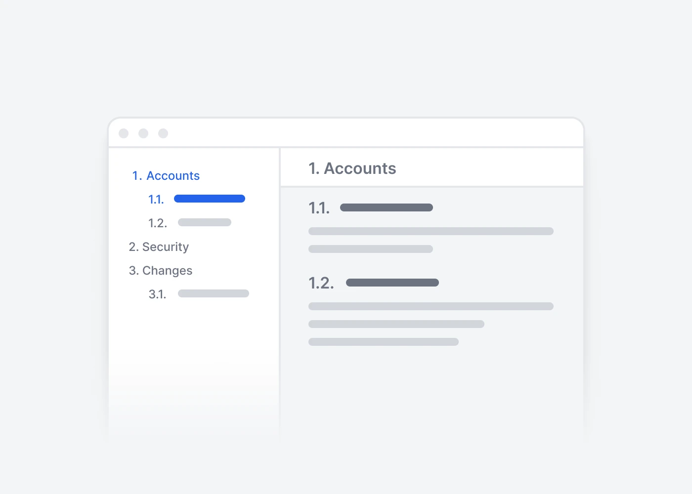Click the gray bar beside sidebar 3.1.
692x494 pixels.
(x=214, y=293)
